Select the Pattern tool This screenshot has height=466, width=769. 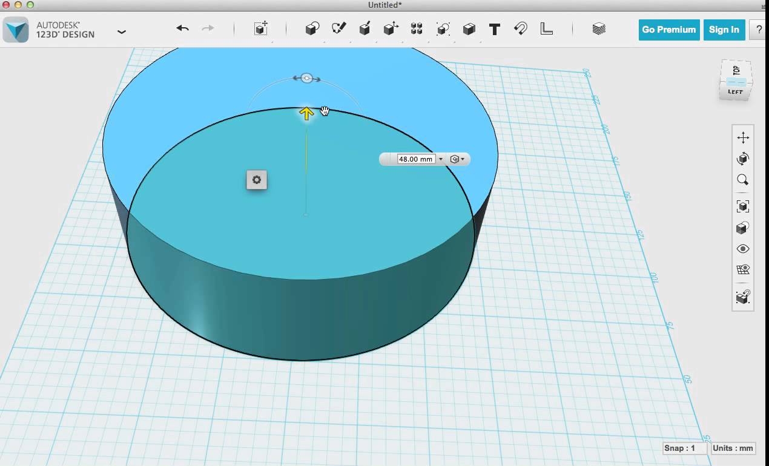(x=417, y=28)
